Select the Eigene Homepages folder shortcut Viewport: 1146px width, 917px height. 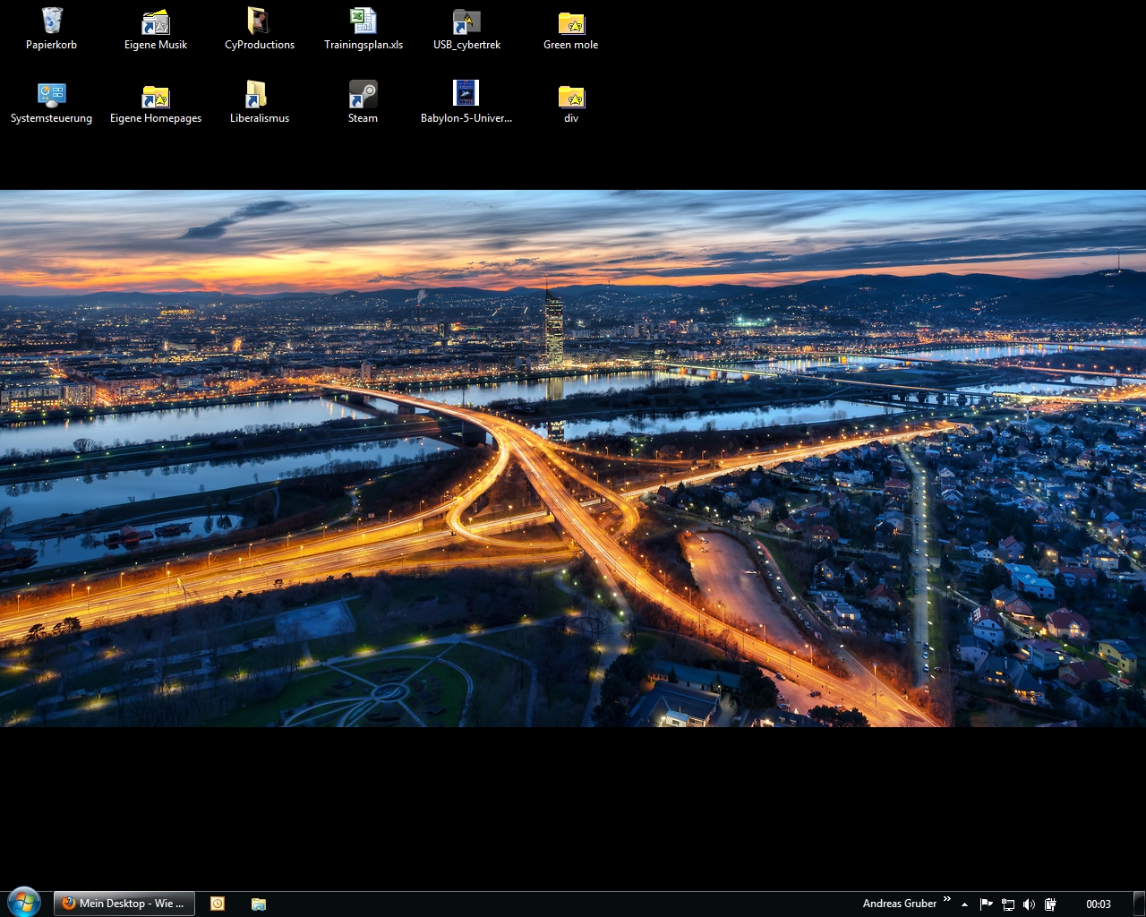coord(156,95)
